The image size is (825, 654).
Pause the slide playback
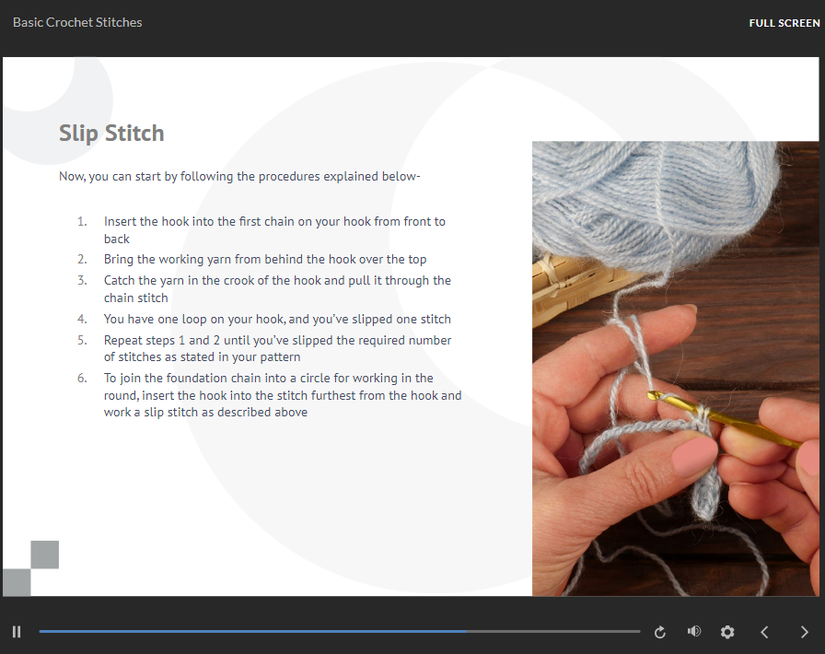point(17,631)
